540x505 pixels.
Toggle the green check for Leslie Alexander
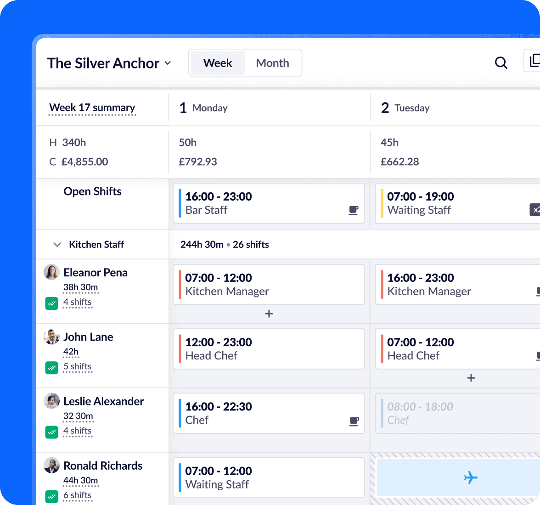click(x=52, y=432)
